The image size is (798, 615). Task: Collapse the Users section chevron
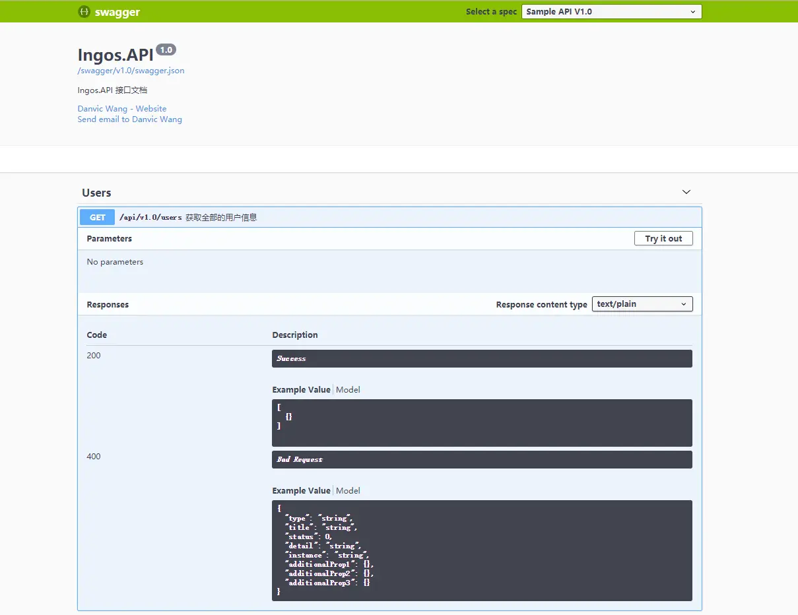coord(686,192)
